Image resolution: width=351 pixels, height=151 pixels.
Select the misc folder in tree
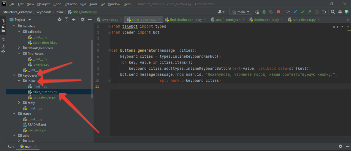(31, 141)
